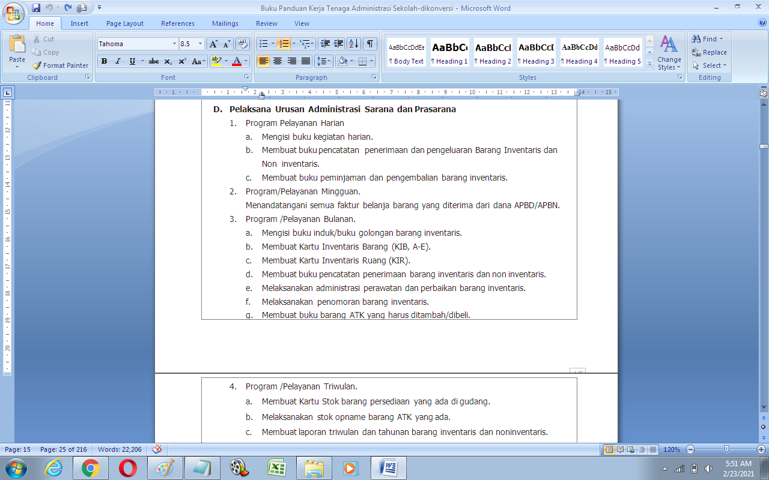Screen dimensions: 769x480
Task: Justify the paragraph text
Action: 306,61
